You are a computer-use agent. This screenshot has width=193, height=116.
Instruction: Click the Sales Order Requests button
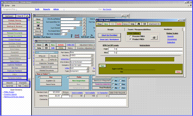click(117, 93)
